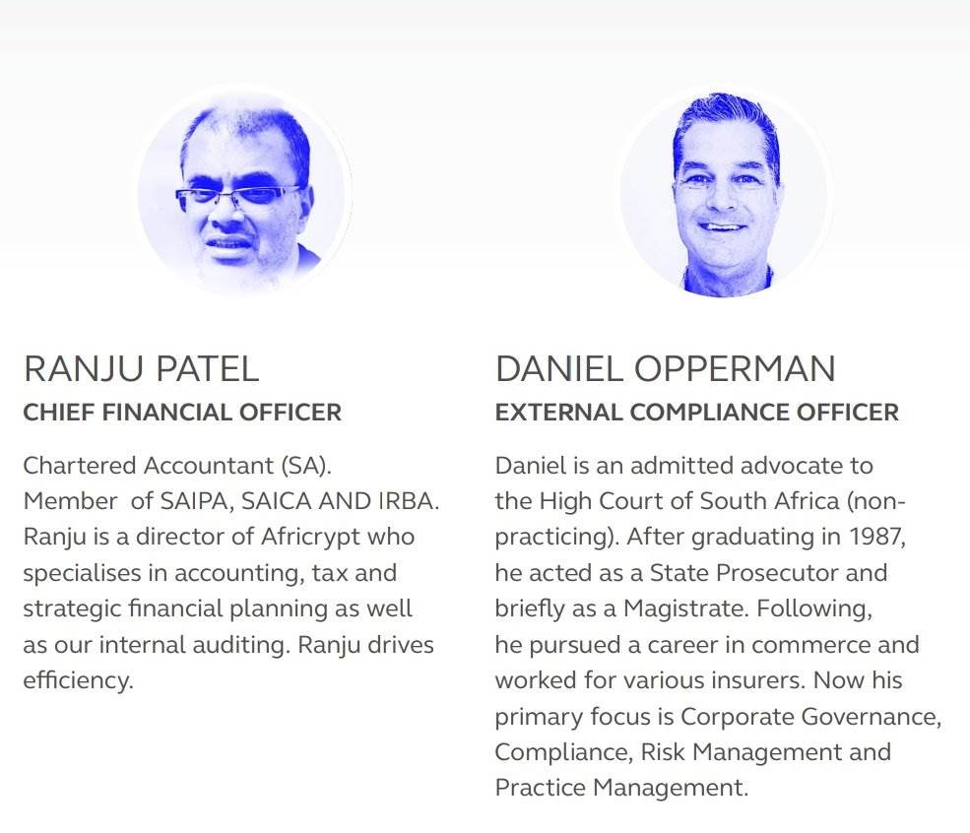Image resolution: width=970 pixels, height=833 pixels.
Task: Click the word SAIPA in Ranju's bio
Action: coord(194,501)
